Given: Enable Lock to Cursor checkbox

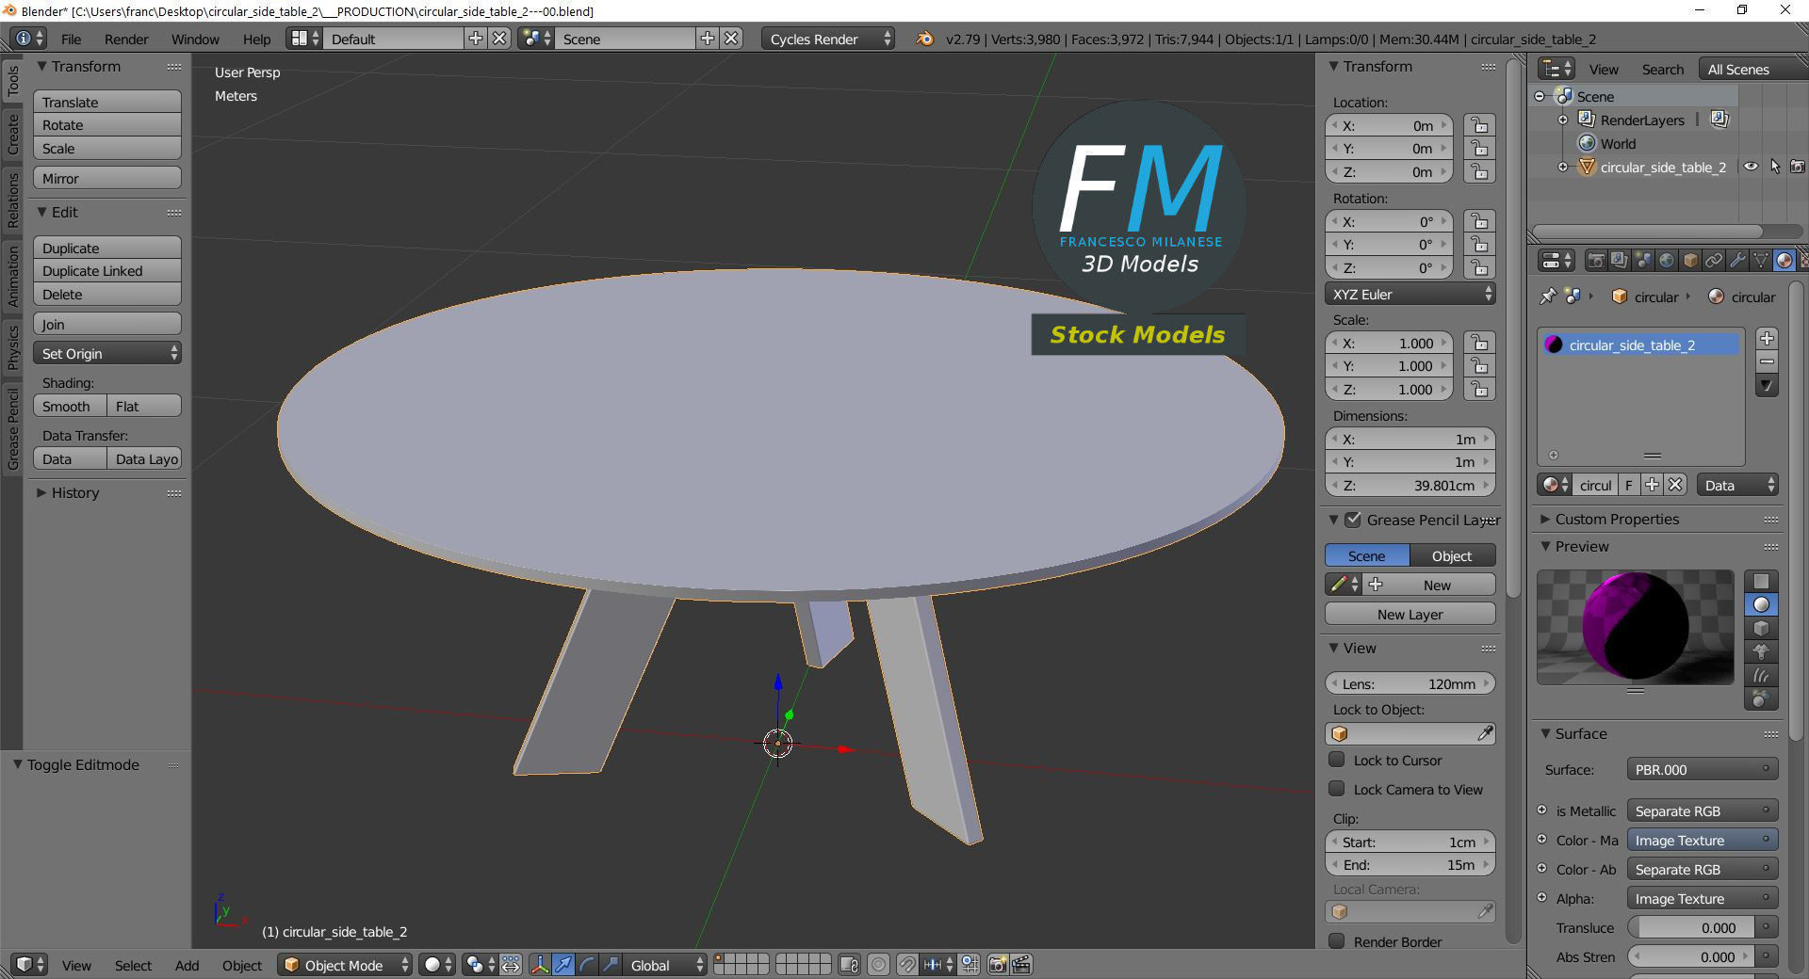Looking at the screenshot, I should pyautogui.click(x=1337, y=760).
